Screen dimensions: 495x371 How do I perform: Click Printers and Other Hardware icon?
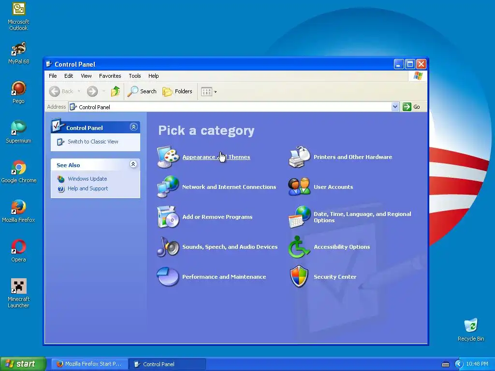pos(299,157)
